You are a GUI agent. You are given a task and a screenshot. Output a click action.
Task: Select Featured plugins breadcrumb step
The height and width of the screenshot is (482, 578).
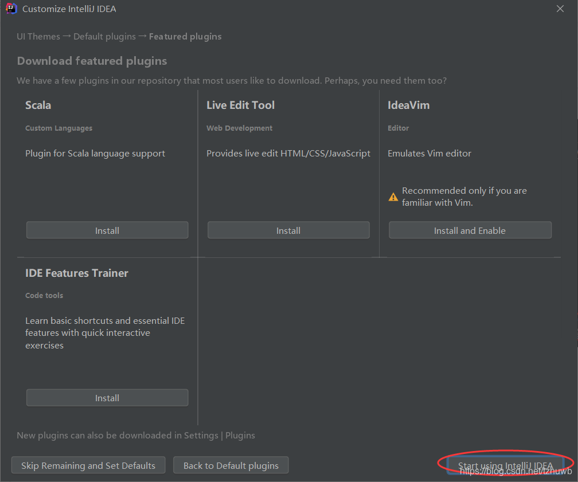pos(185,37)
